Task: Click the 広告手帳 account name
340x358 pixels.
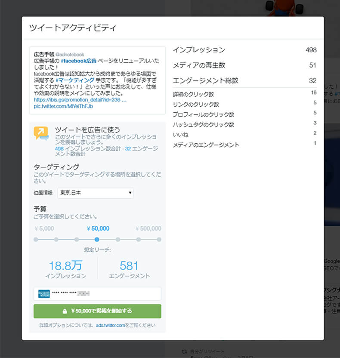Action: [44, 54]
